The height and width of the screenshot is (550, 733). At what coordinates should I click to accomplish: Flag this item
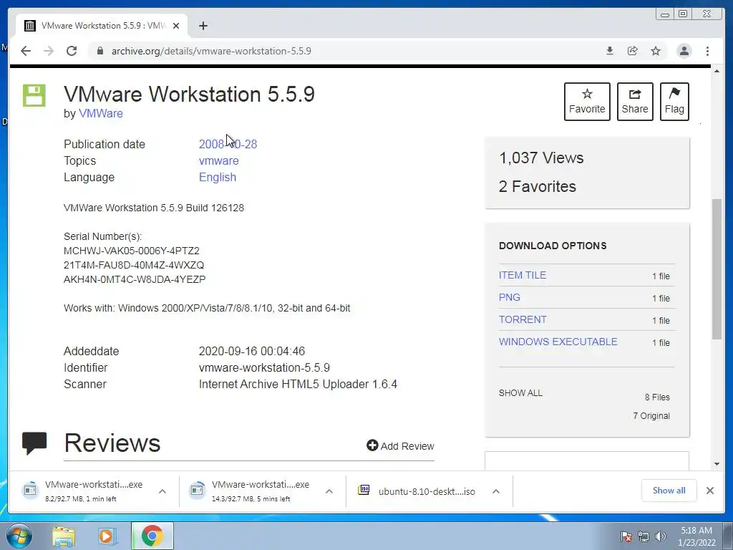[674, 102]
